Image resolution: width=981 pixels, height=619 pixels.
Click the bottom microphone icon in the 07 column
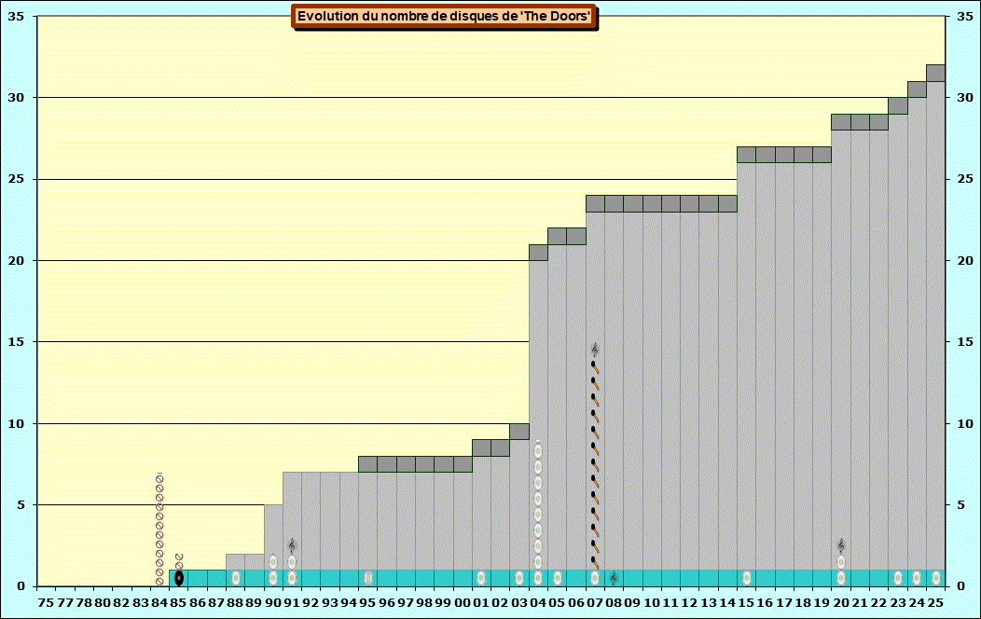point(594,563)
